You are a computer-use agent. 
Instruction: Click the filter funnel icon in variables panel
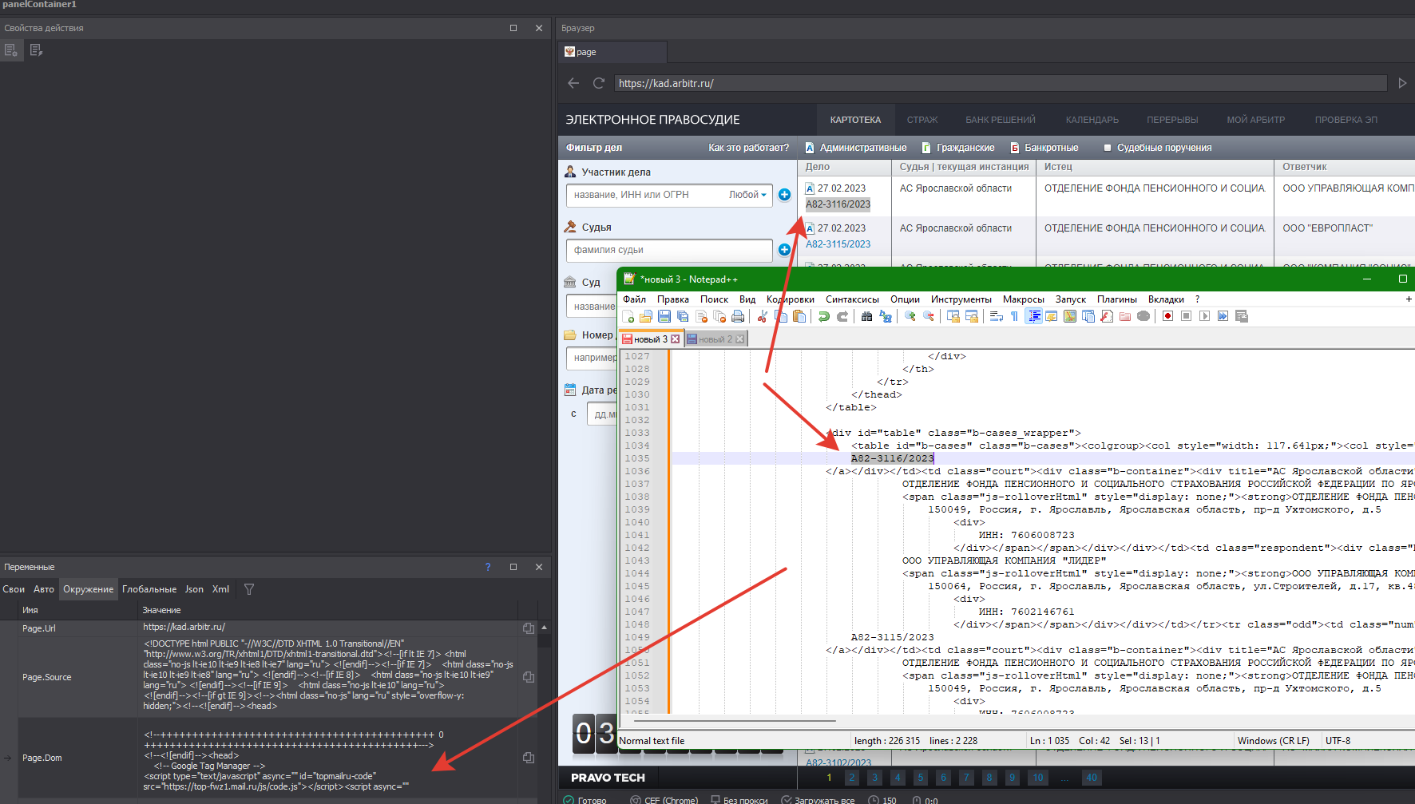249,589
